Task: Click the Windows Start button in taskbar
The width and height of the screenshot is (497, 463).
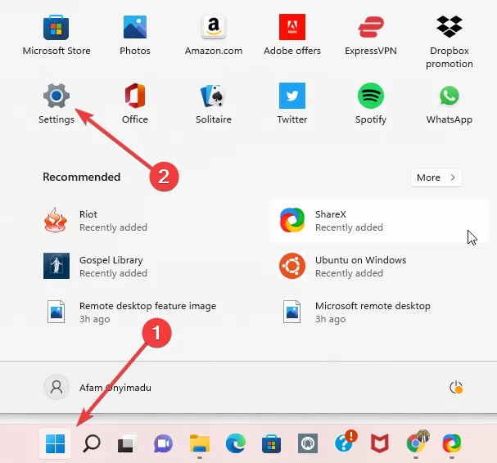Action: [56, 443]
